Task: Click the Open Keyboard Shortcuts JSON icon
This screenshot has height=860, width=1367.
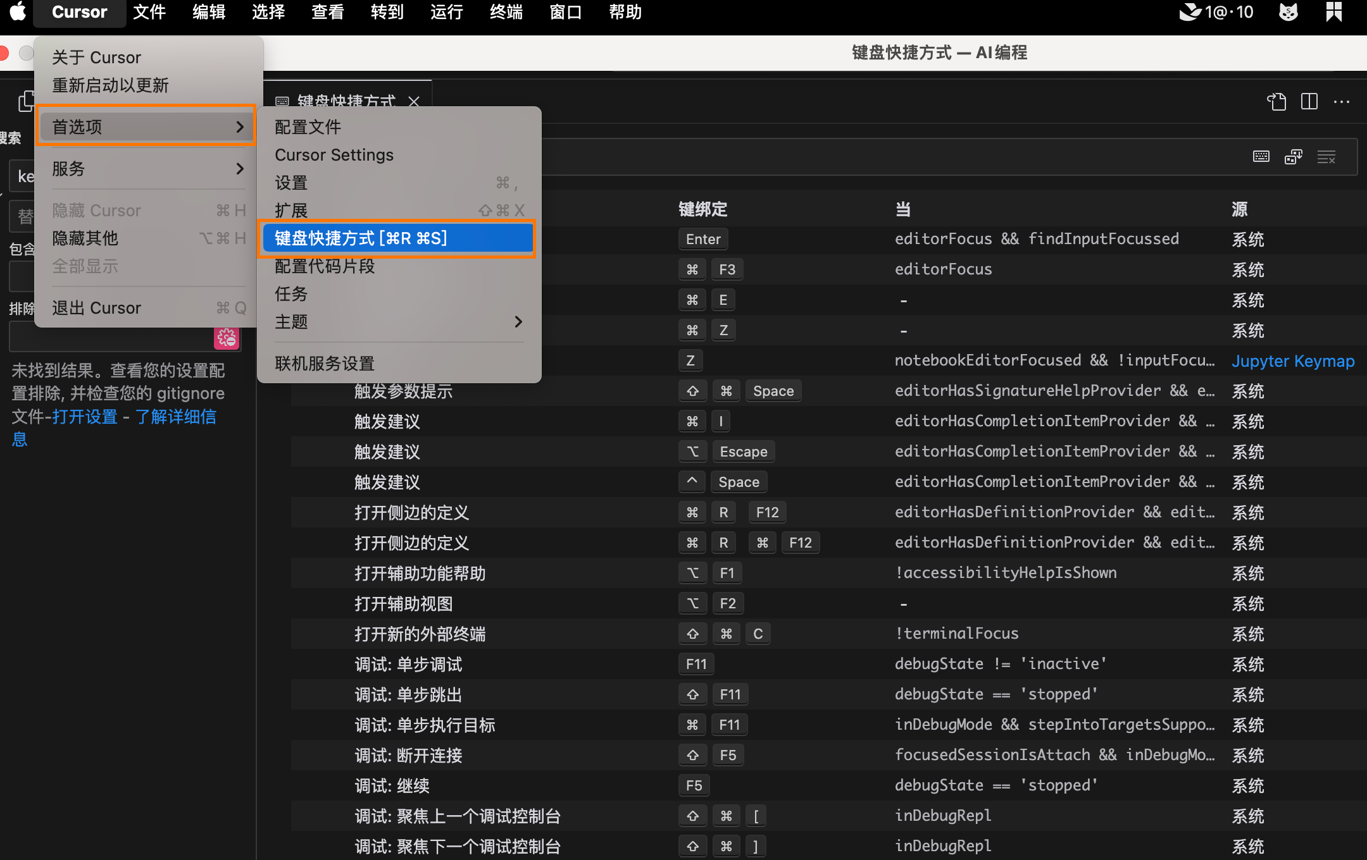Action: 1276,102
